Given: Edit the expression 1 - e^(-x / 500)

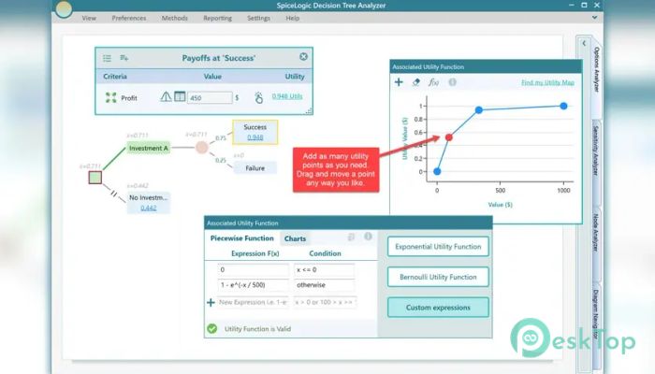Looking at the screenshot, I should [x=254, y=285].
